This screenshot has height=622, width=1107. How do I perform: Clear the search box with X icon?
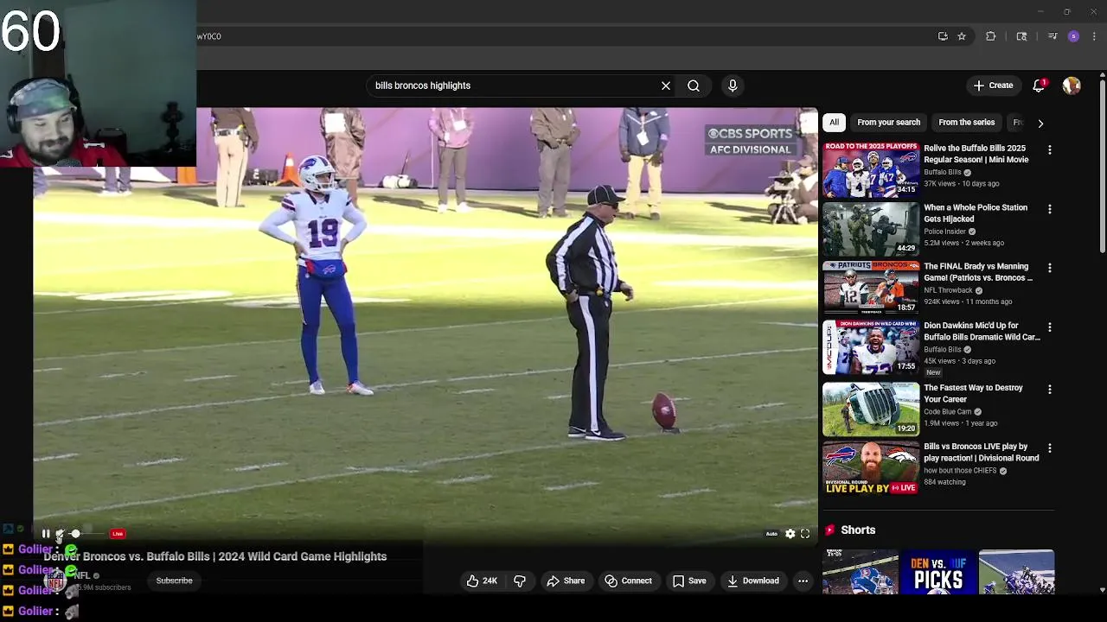(666, 86)
